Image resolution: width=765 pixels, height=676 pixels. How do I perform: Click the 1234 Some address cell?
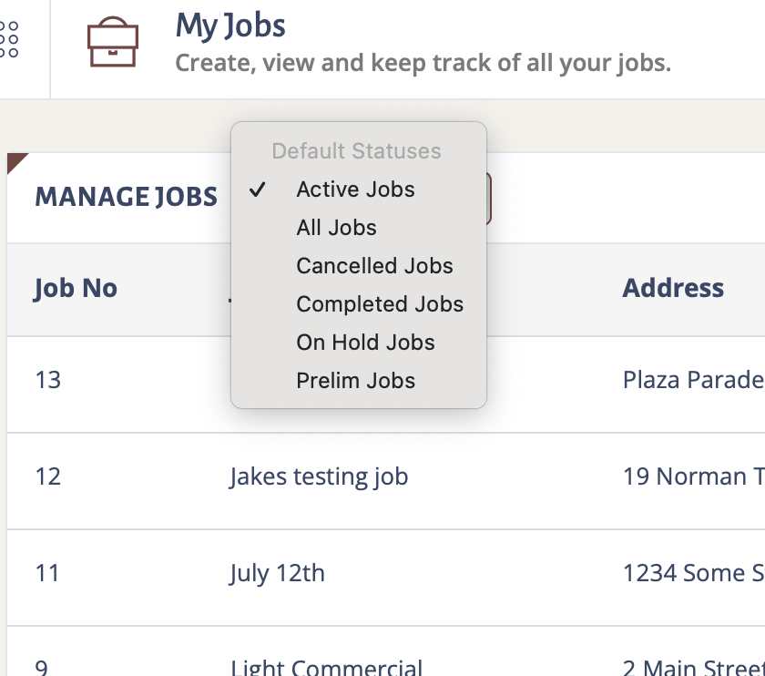coord(693,573)
